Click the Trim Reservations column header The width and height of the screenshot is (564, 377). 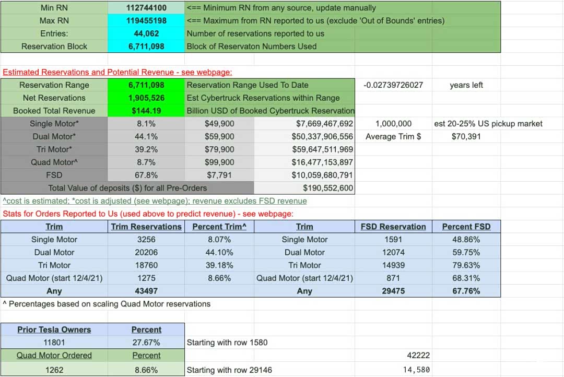tap(146, 227)
